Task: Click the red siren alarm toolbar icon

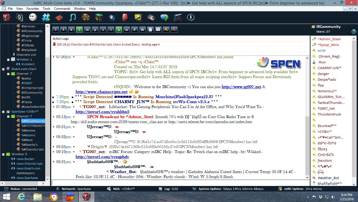Action: [125, 17]
